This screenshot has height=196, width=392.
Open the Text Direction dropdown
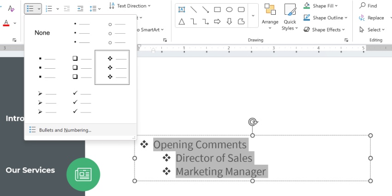[130, 6]
